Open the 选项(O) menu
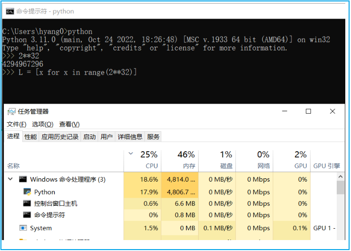The width and height of the screenshot is (351, 251). (42, 124)
